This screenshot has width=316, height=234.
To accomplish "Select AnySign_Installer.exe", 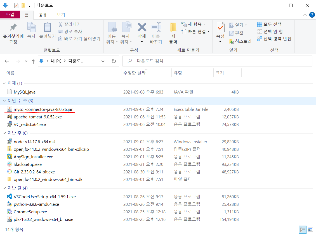I will (x=34, y=157).
